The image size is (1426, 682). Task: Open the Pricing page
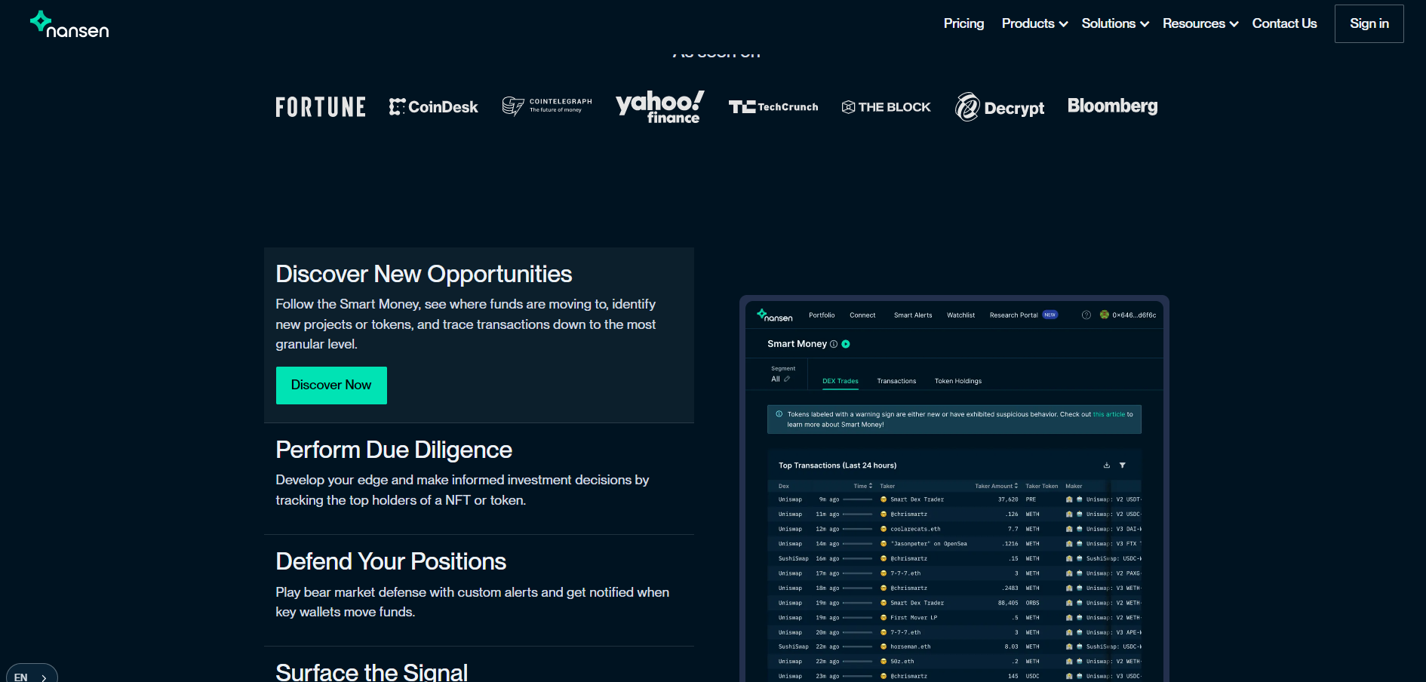963,23
